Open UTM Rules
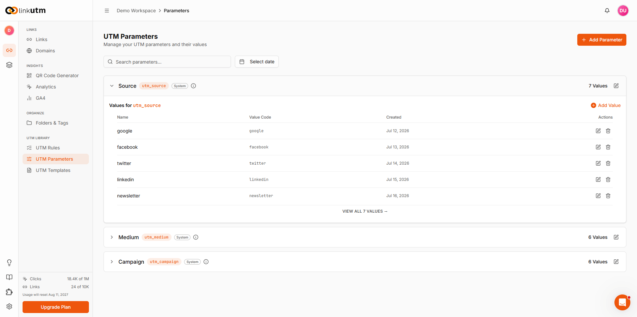The height and width of the screenshot is (317, 637). [56, 148]
